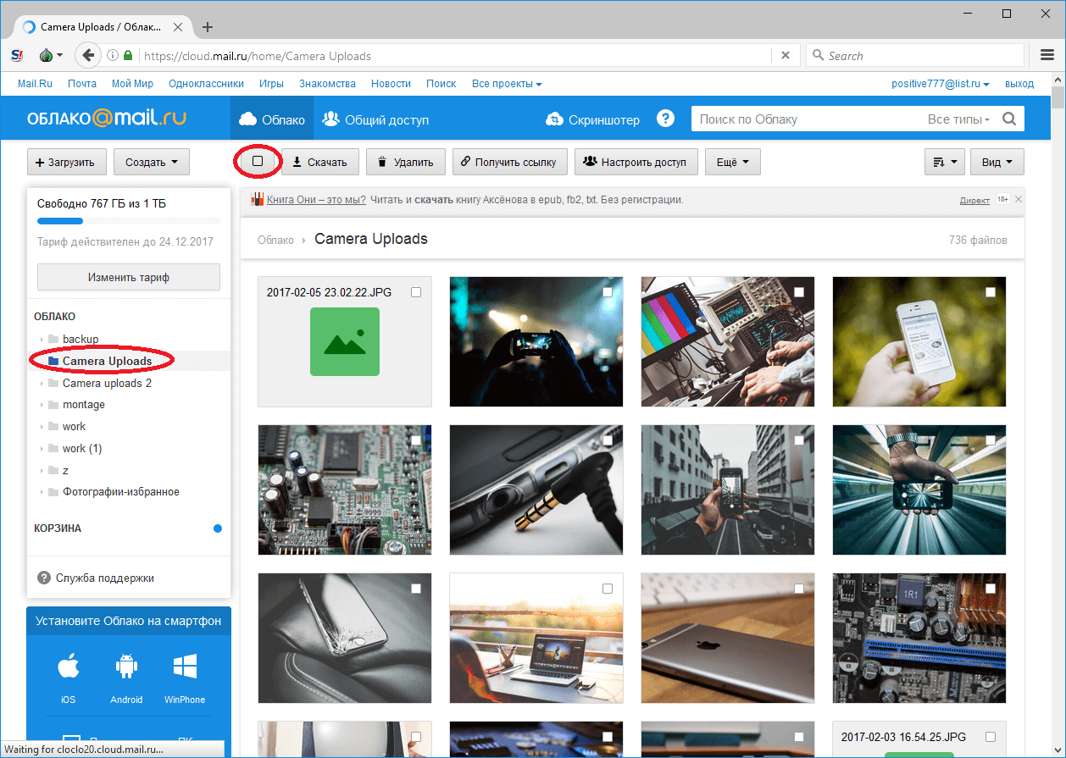
Task: Click the help question mark icon
Action: click(x=665, y=119)
